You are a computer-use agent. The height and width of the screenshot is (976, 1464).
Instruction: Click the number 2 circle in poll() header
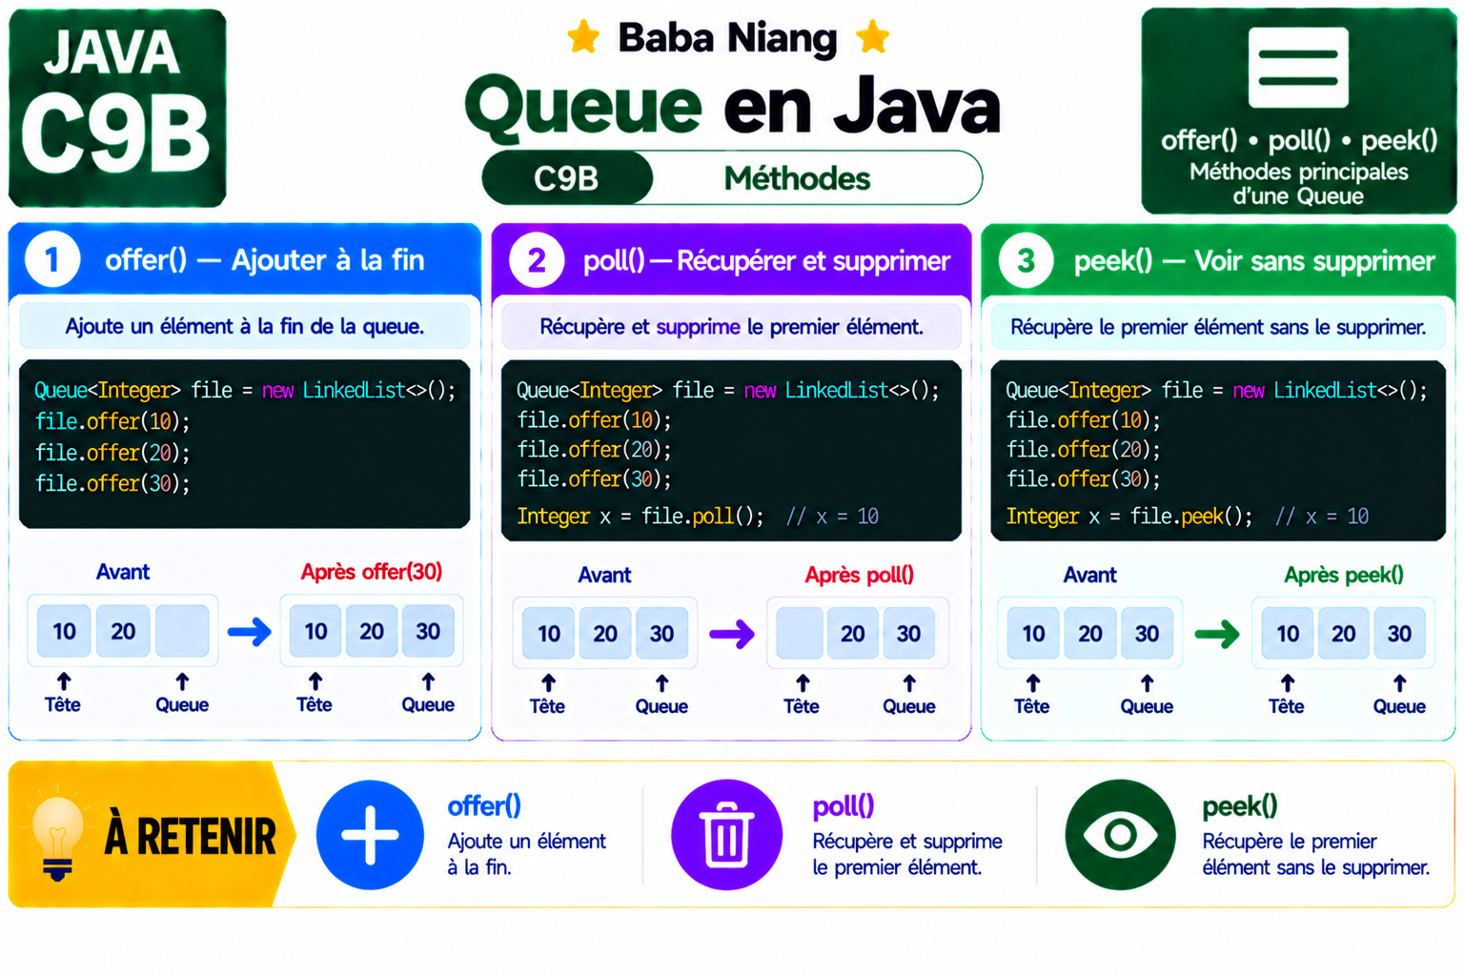click(537, 260)
